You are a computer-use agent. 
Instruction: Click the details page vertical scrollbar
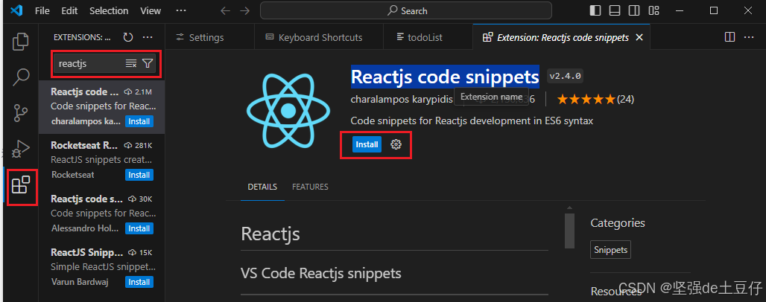[569, 231]
